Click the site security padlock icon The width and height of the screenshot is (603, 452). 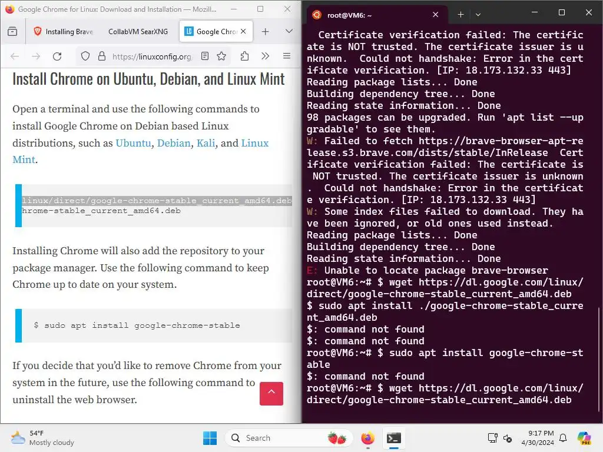point(102,56)
